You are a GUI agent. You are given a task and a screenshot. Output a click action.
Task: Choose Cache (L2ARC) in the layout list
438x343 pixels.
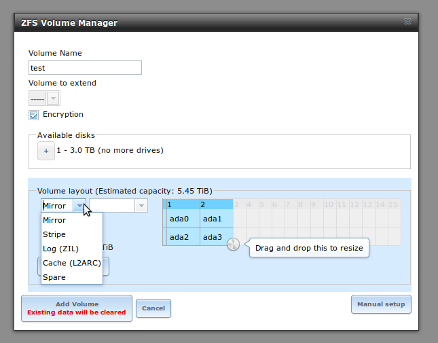[72, 263]
